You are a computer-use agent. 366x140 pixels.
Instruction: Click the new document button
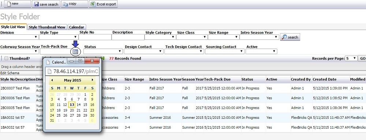[x=18, y=4]
